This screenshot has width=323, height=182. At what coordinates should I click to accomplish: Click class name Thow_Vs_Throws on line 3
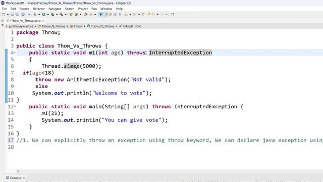pyautogui.click(x=79, y=46)
